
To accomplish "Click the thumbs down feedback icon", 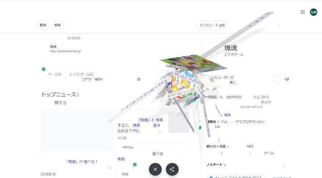I will 287,79.
